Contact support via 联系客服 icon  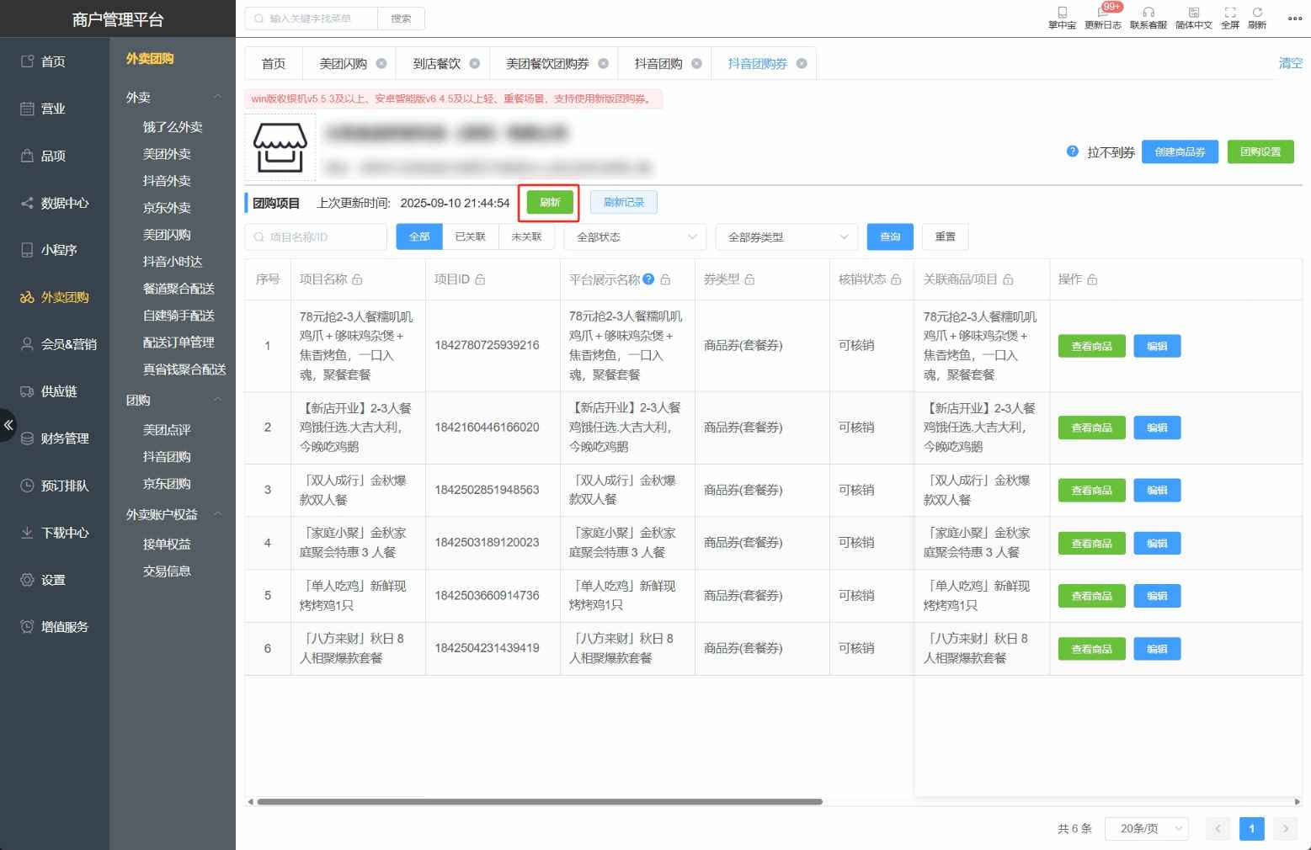pos(1148,18)
